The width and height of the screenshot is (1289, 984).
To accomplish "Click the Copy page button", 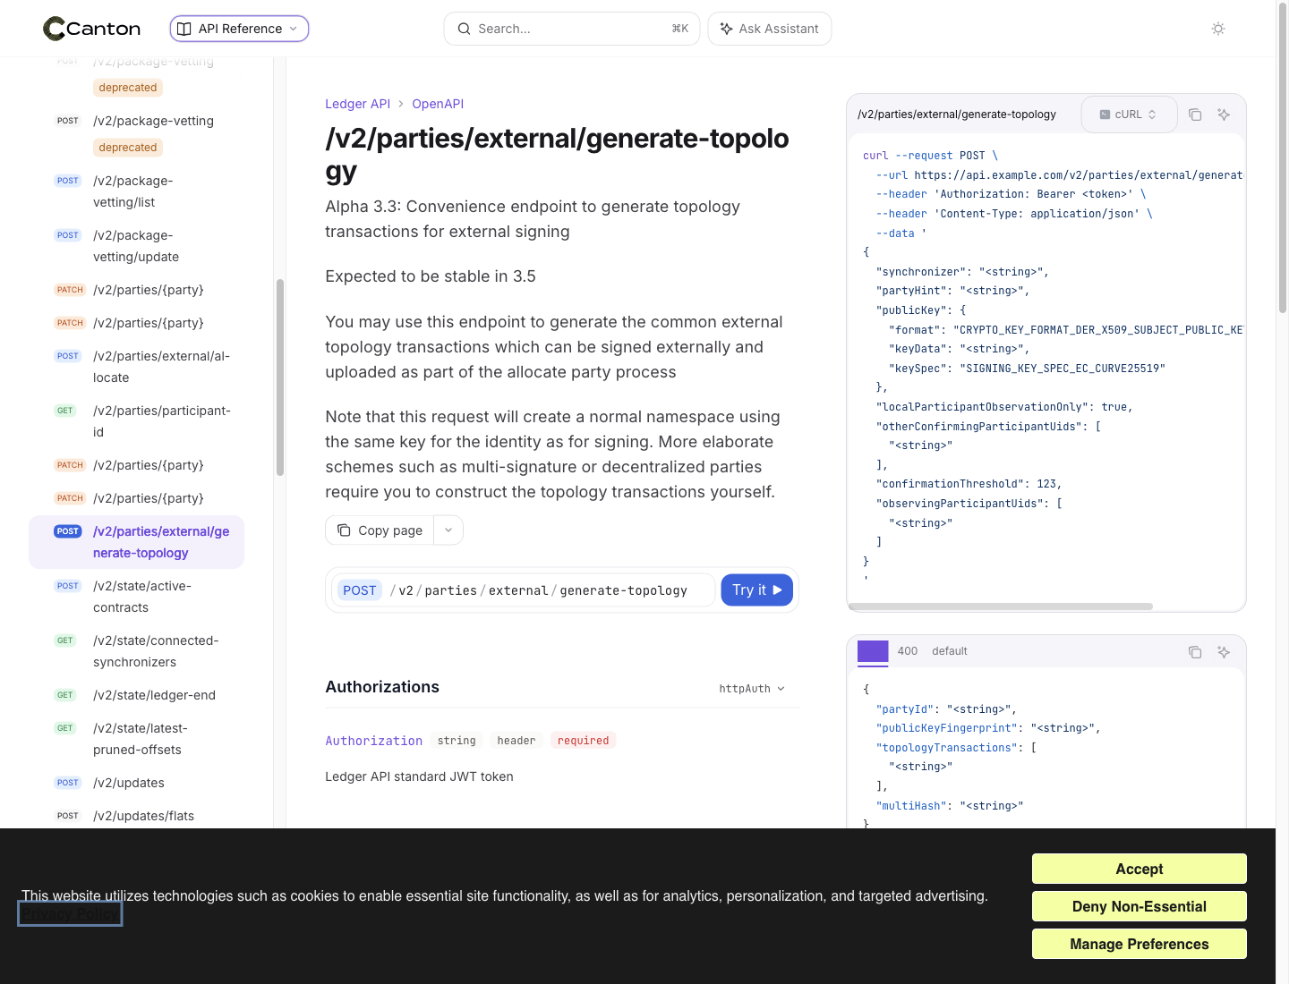I will coord(380,530).
